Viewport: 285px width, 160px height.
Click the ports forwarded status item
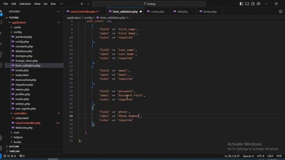coord(22,156)
